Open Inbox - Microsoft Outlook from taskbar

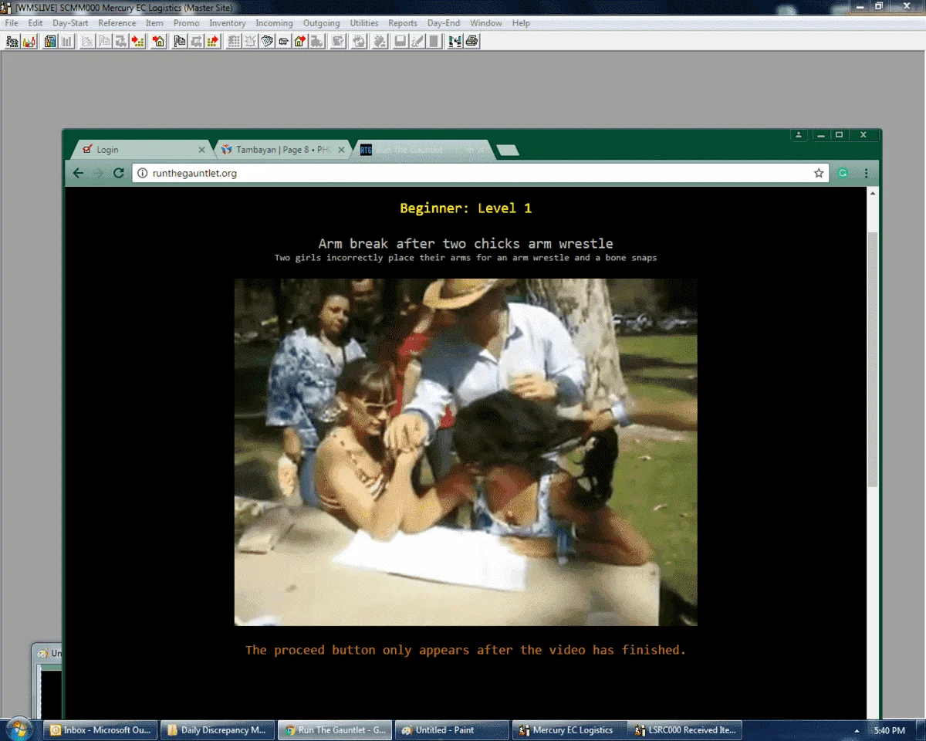pos(100,729)
